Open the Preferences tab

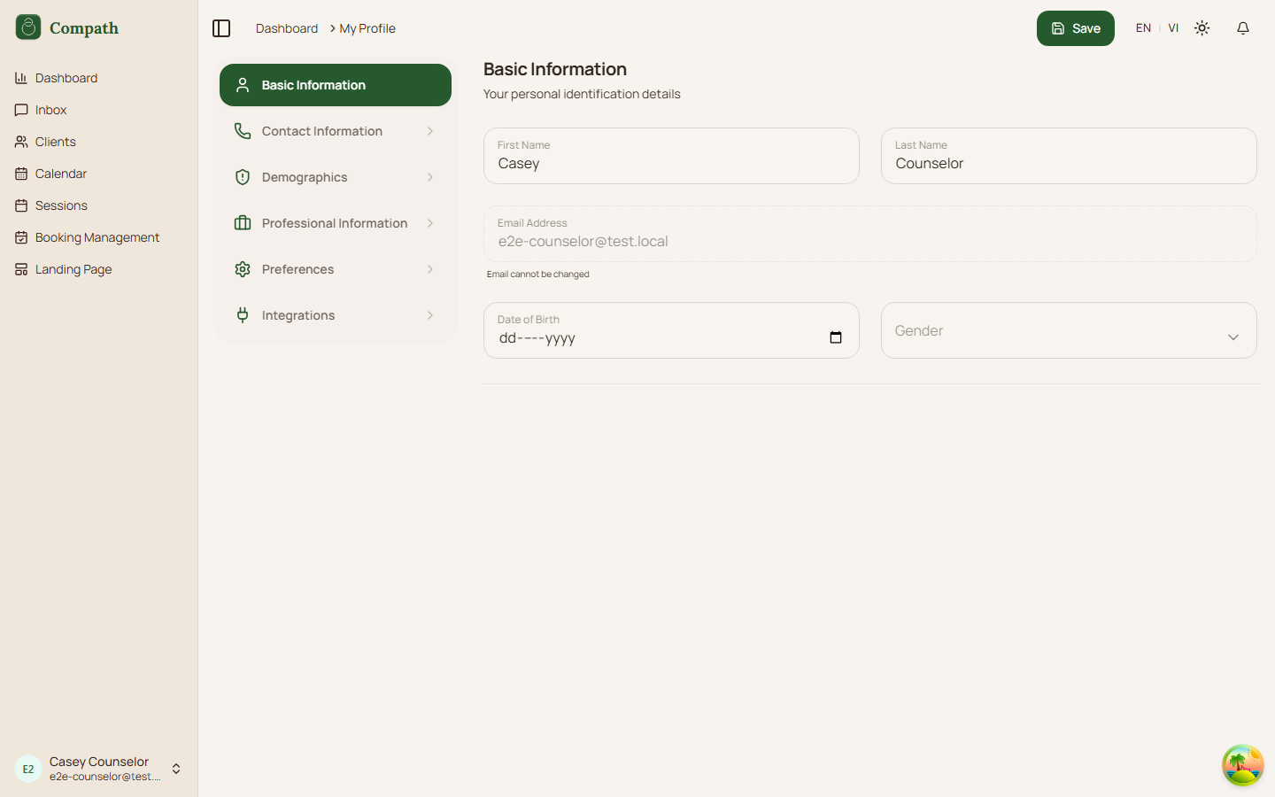point(297,269)
